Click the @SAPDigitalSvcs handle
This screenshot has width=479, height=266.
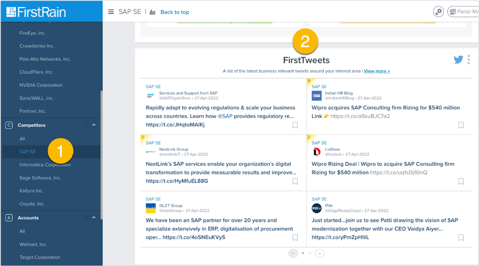coord(175,98)
